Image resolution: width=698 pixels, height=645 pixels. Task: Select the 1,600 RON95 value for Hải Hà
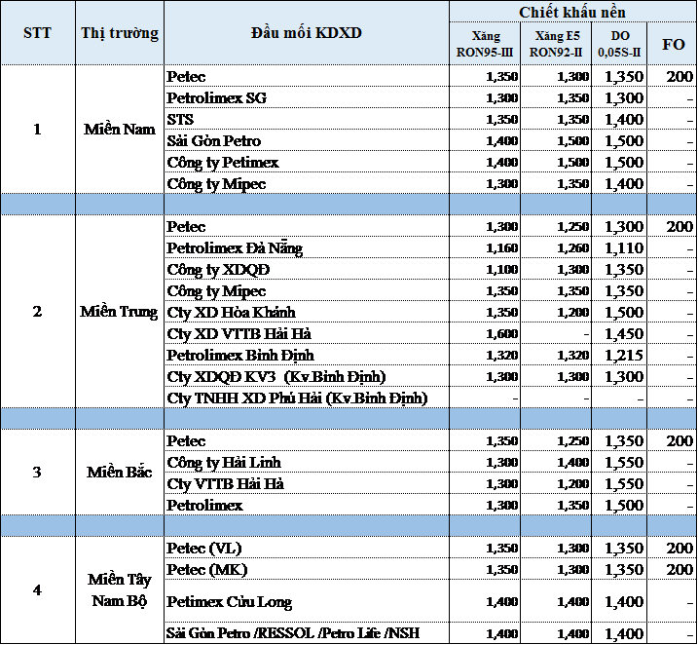tap(485, 333)
